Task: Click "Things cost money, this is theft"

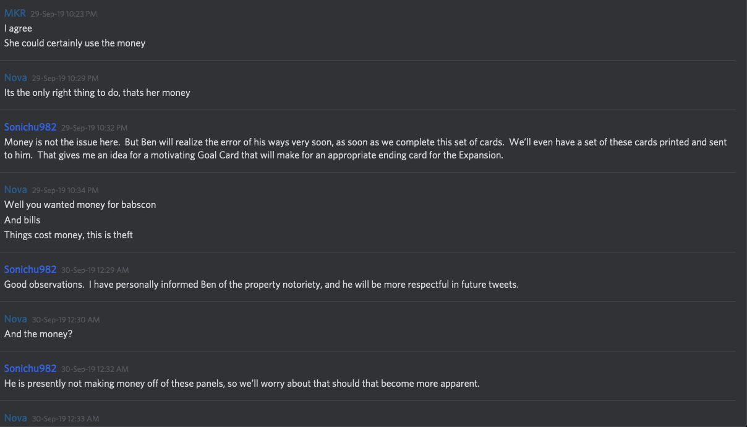Action: (x=68, y=235)
